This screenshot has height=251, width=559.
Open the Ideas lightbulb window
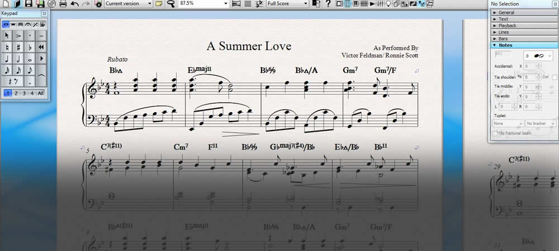pyautogui.click(x=389, y=3)
